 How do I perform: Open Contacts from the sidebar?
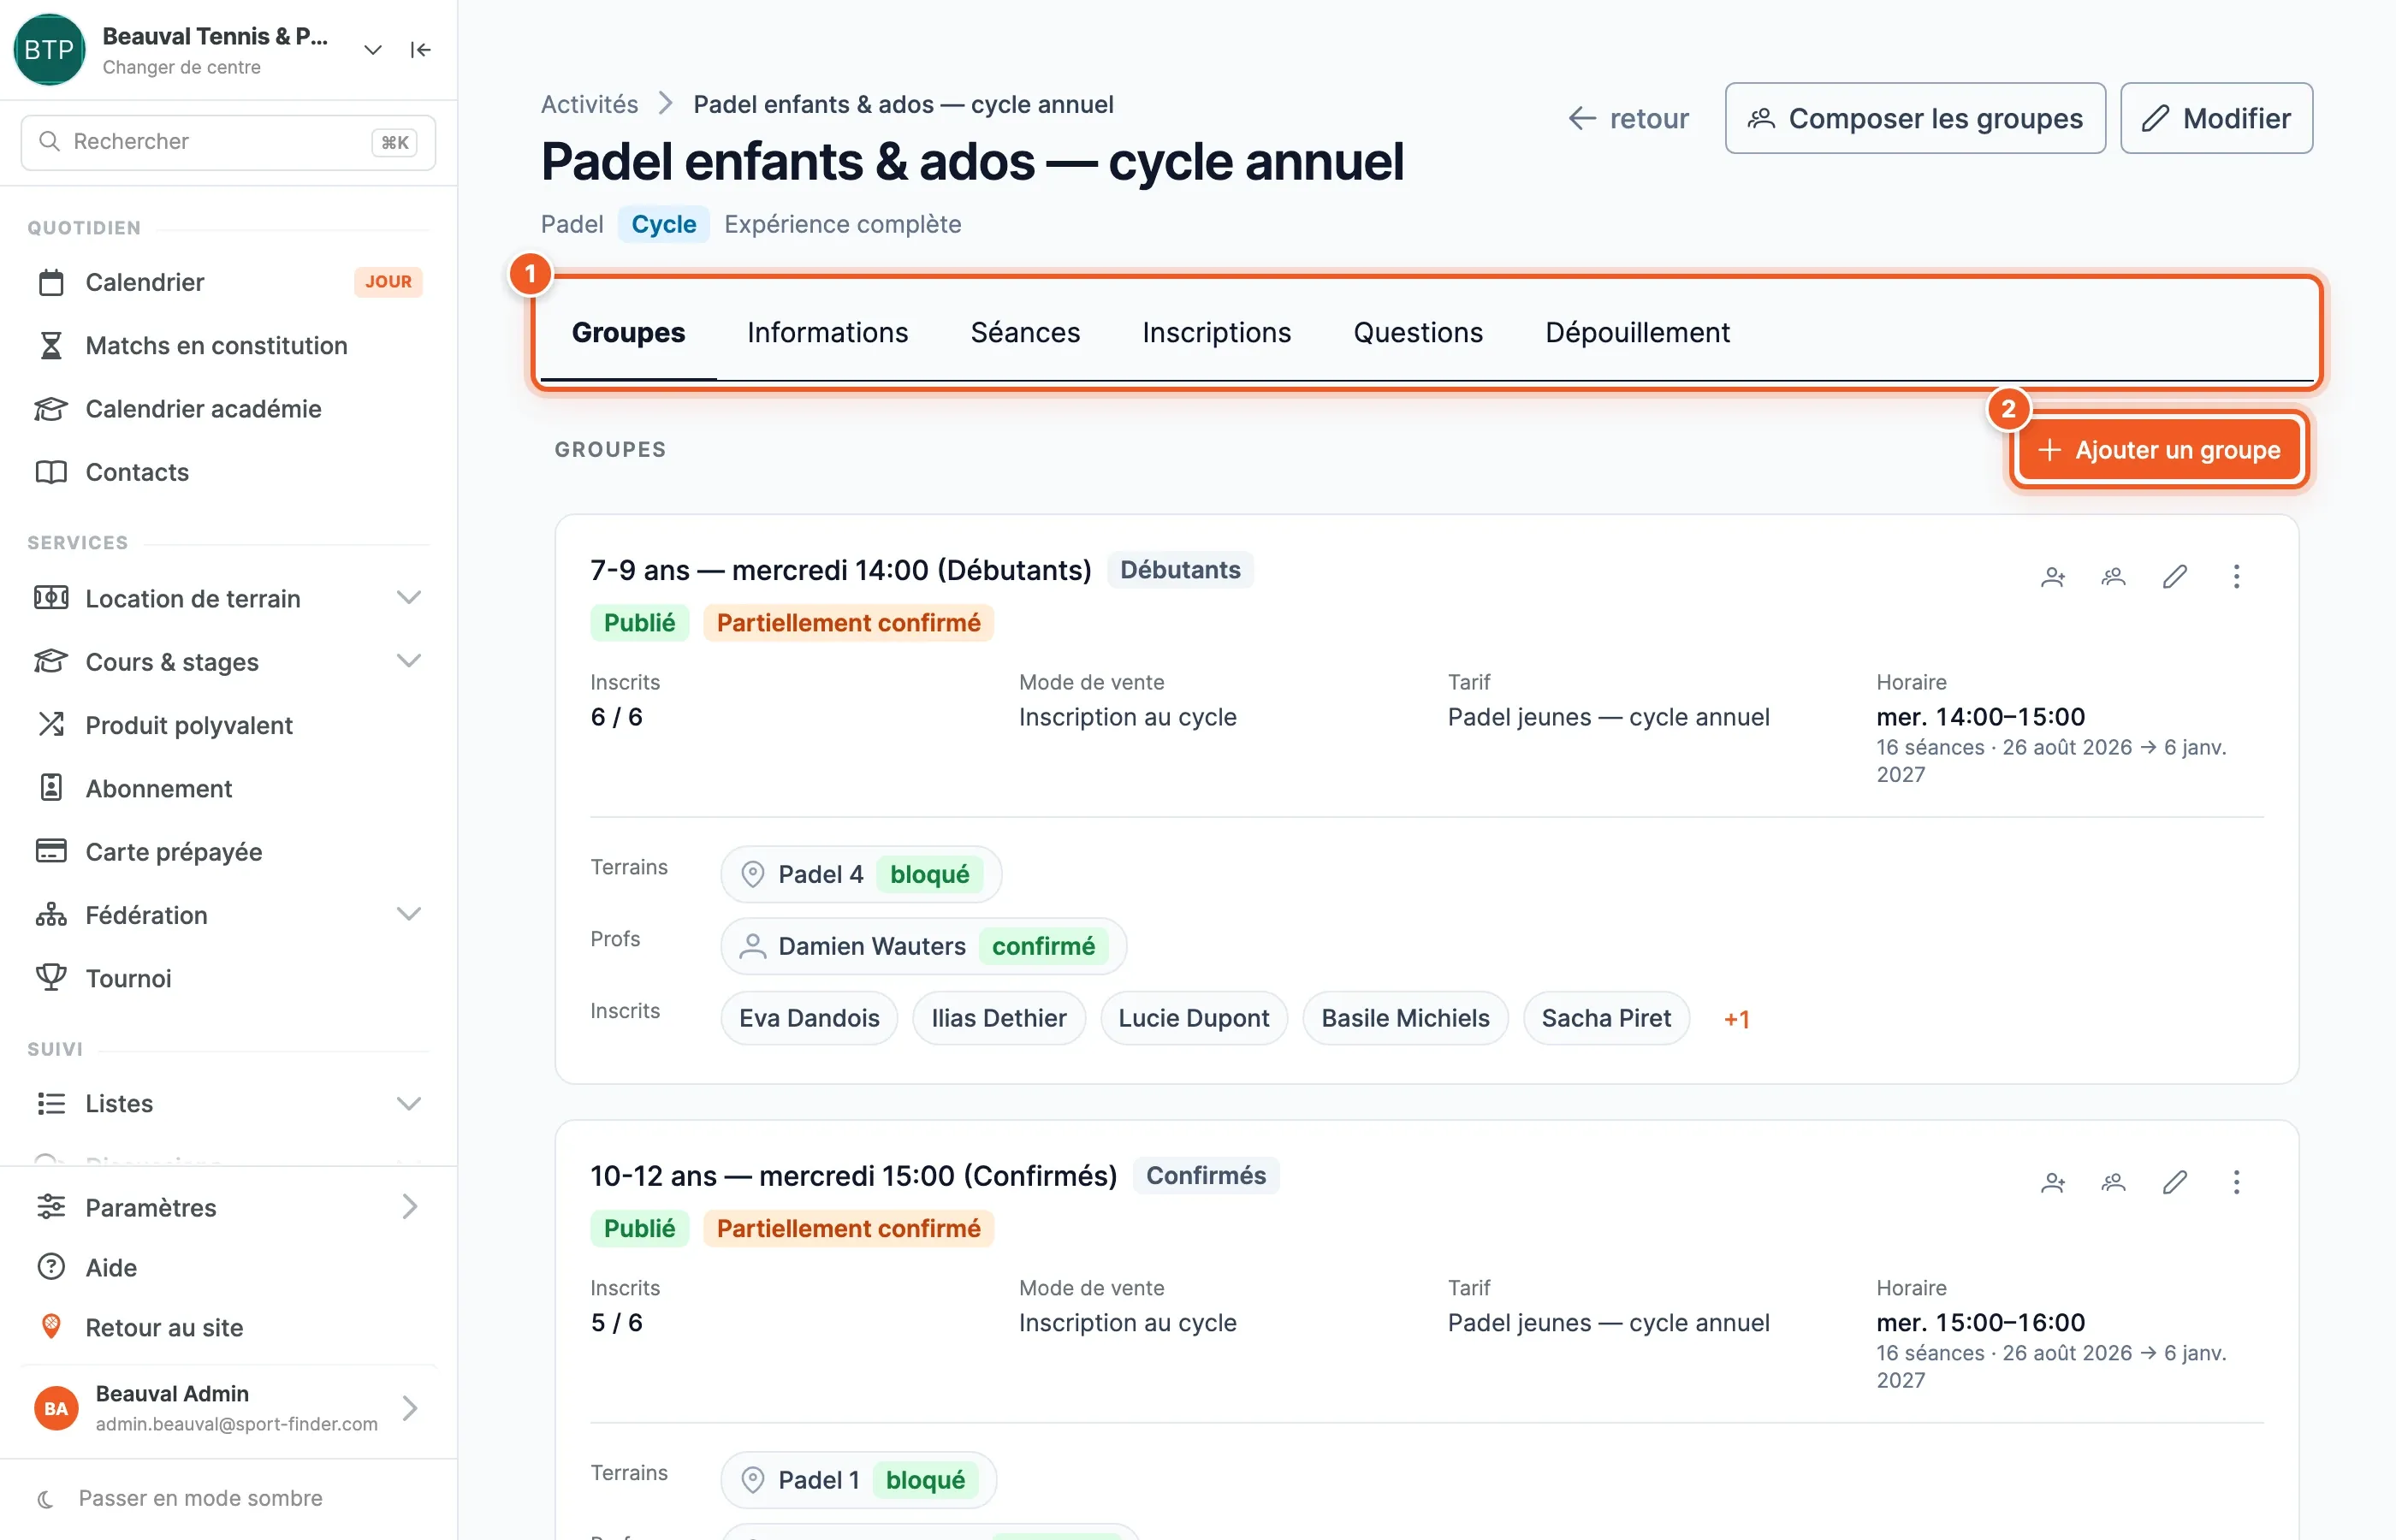click(x=228, y=472)
